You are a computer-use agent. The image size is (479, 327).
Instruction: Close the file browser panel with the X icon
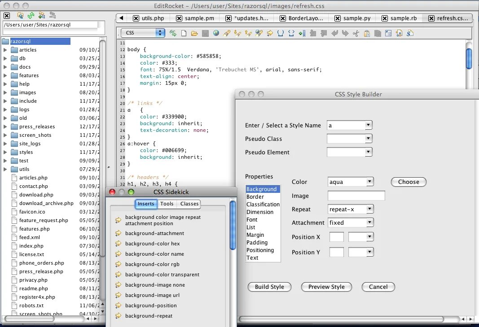point(7,16)
